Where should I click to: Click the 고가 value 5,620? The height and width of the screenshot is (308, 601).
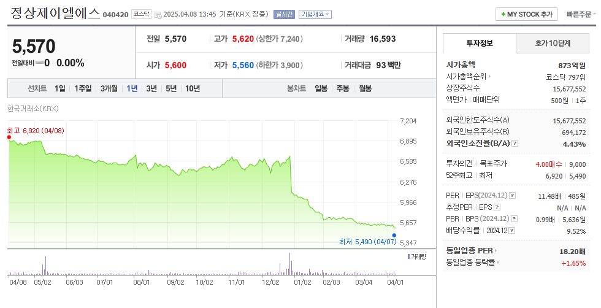point(243,39)
